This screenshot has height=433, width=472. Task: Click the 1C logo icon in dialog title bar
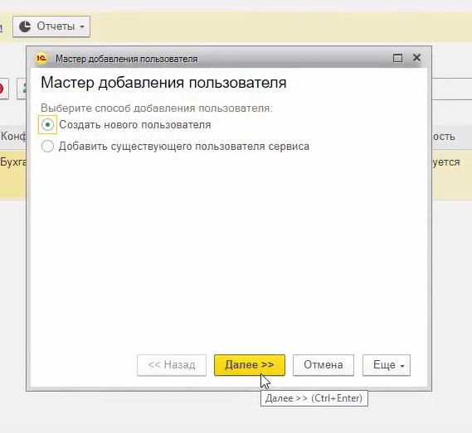click(41, 58)
